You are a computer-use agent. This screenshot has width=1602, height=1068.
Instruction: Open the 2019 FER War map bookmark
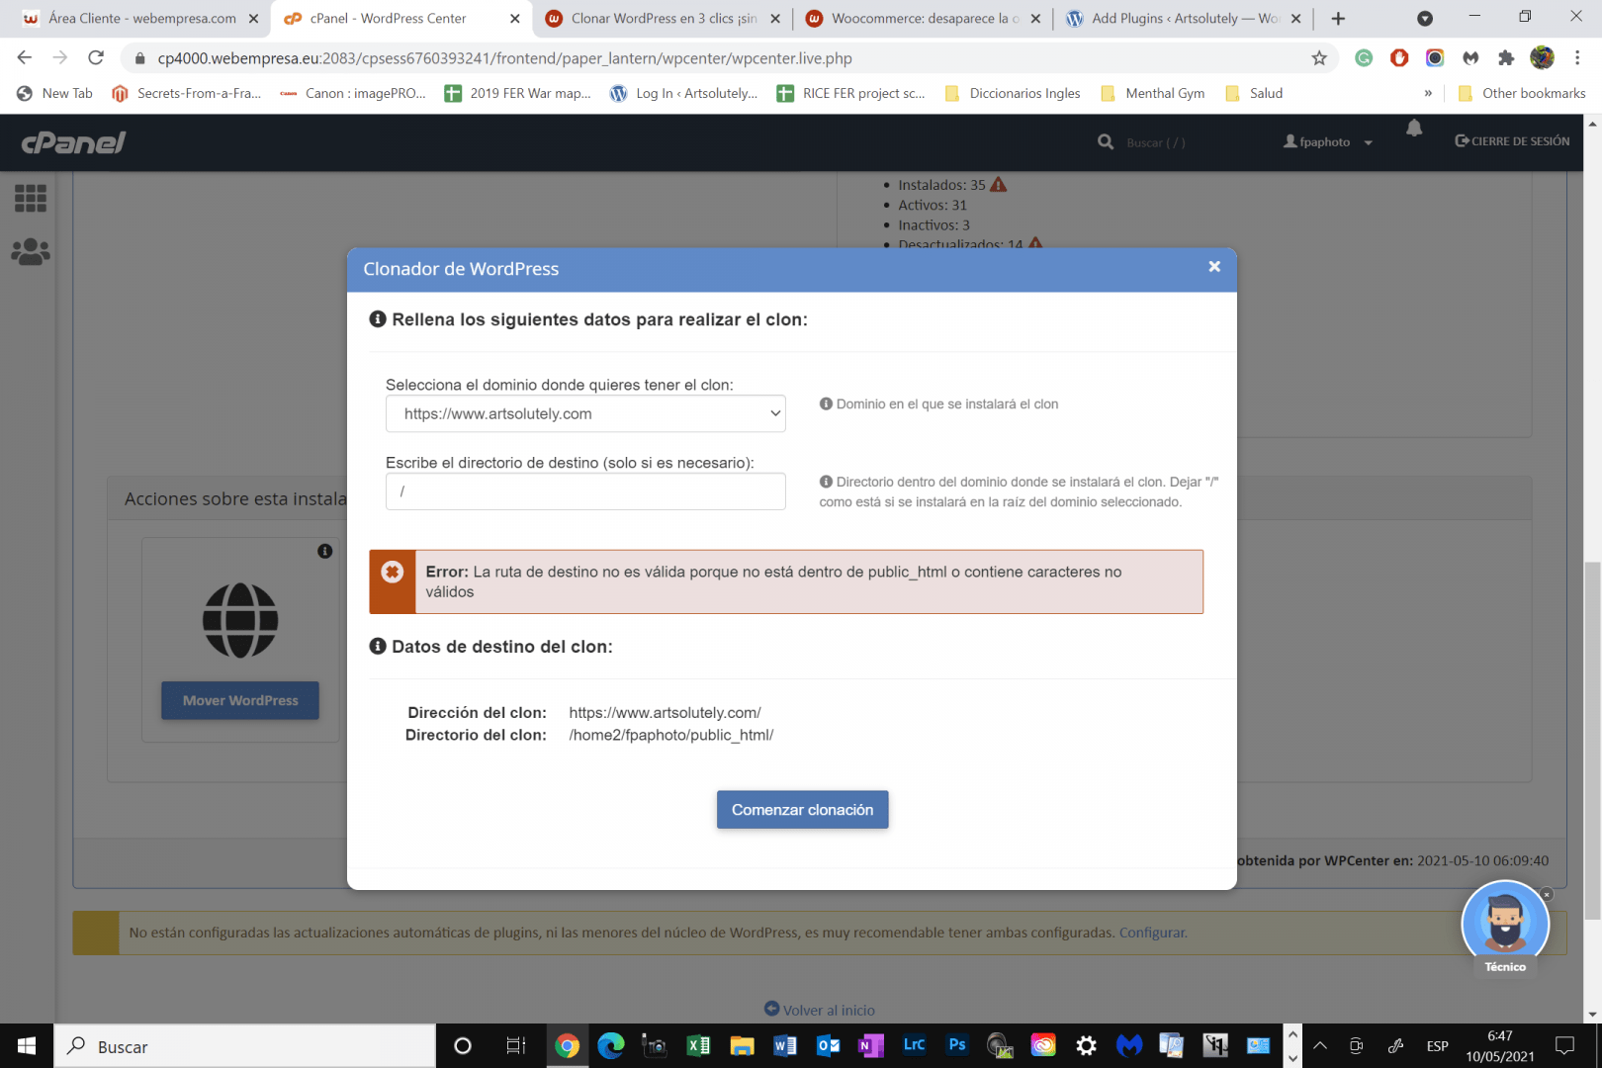517,93
